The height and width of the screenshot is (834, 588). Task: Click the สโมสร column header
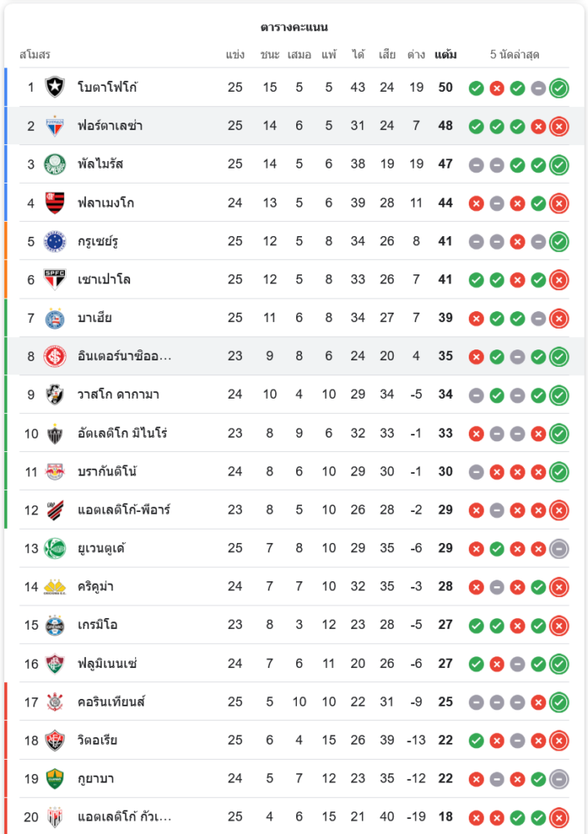click(35, 55)
